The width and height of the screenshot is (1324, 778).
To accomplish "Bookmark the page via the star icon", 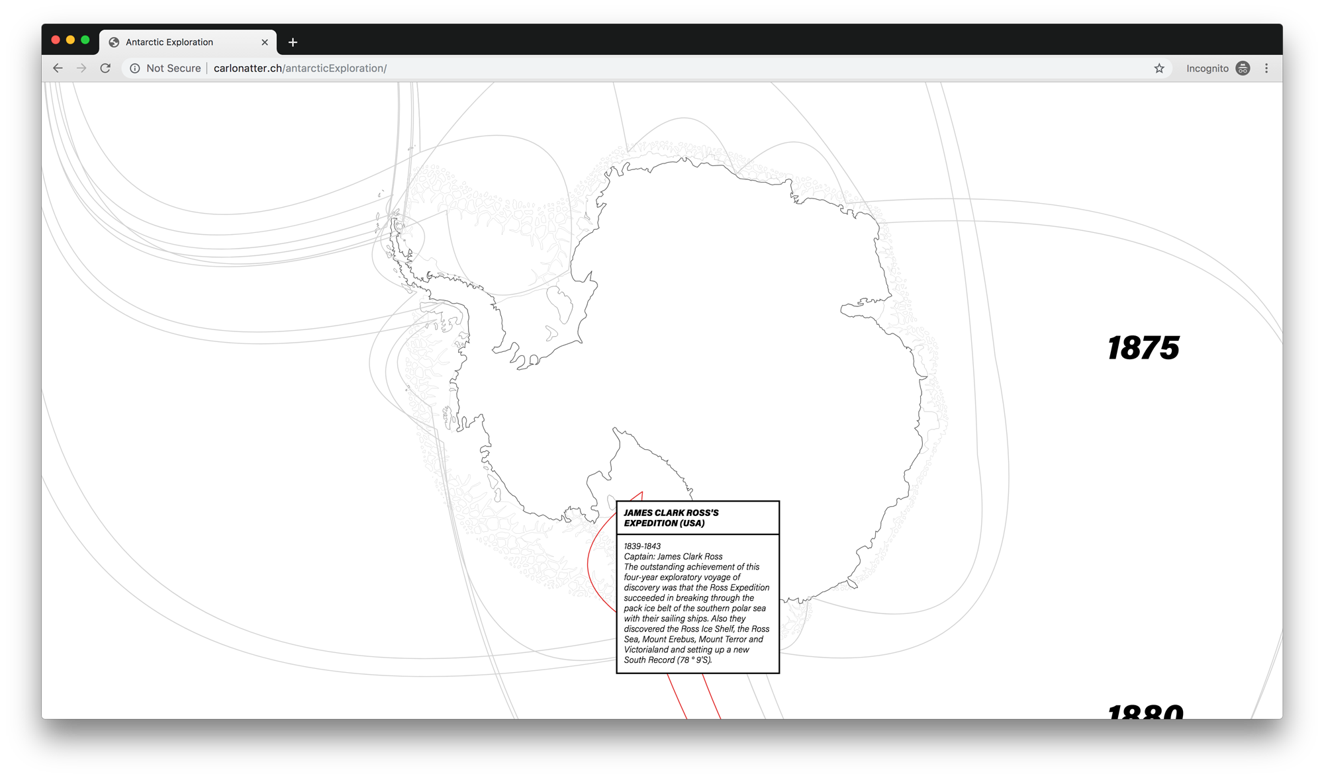I will (x=1159, y=67).
